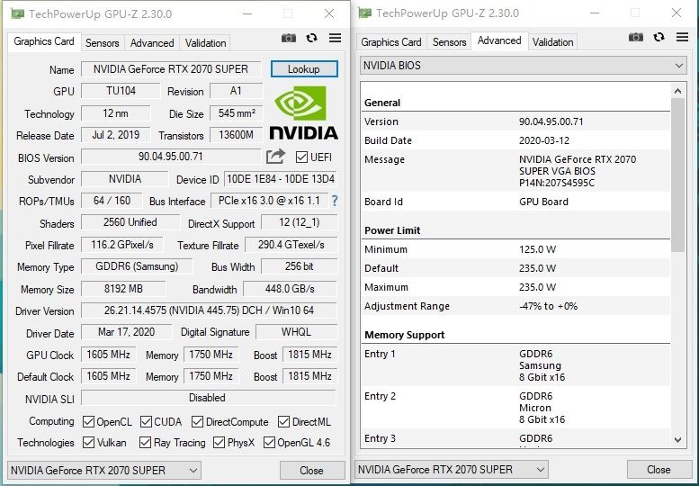The height and width of the screenshot is (486, 699).
Task: Click scrollbar down arrow in Advanced panel
Action: 677,439
